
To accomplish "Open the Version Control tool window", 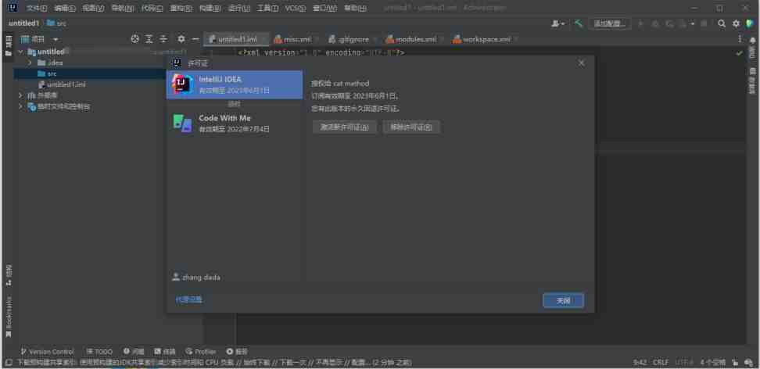I will [x=47, y=352].
